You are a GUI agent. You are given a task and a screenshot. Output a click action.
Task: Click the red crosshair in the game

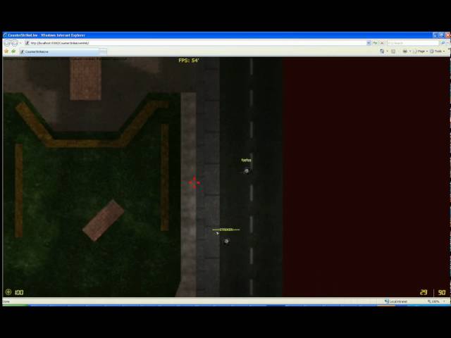194,182
